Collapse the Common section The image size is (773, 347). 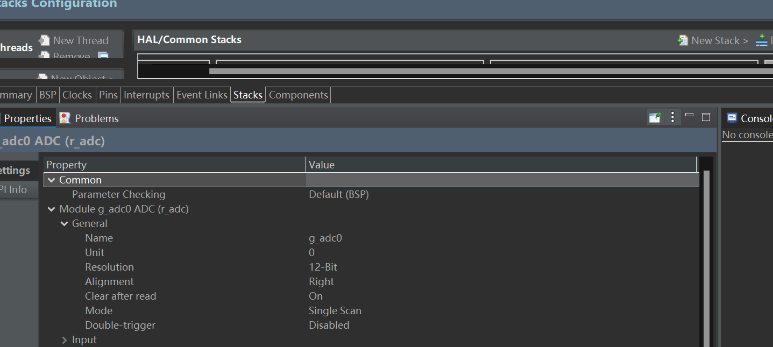[x=52, y=180]
